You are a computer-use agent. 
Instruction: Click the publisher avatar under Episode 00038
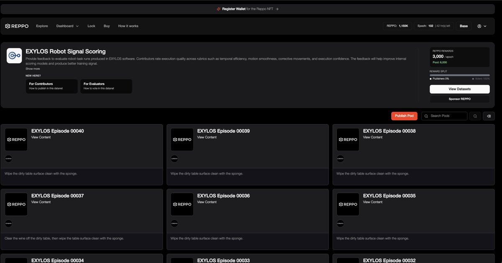point(341,159)
